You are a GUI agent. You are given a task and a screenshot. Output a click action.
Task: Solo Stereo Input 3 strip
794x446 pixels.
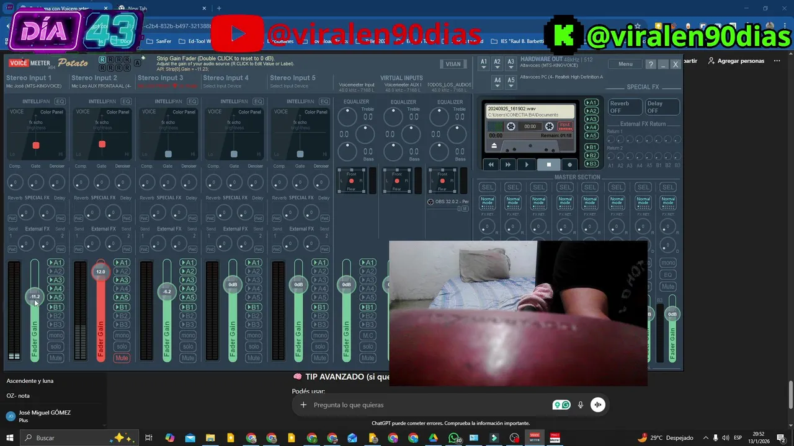[188, 347]
